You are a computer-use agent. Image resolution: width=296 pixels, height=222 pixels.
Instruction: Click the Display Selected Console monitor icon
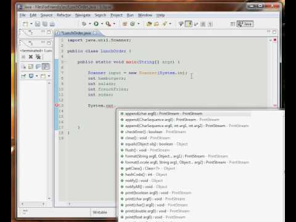click(31, 76)
